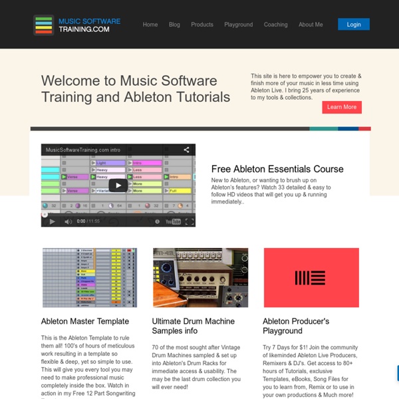Click the video progress bar scrubber
This screenshot has height=399, width=399.
point(45,215)
